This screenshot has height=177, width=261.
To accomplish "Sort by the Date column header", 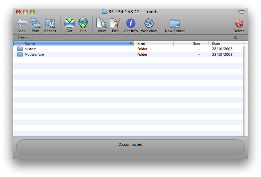I will click(226, 44).
